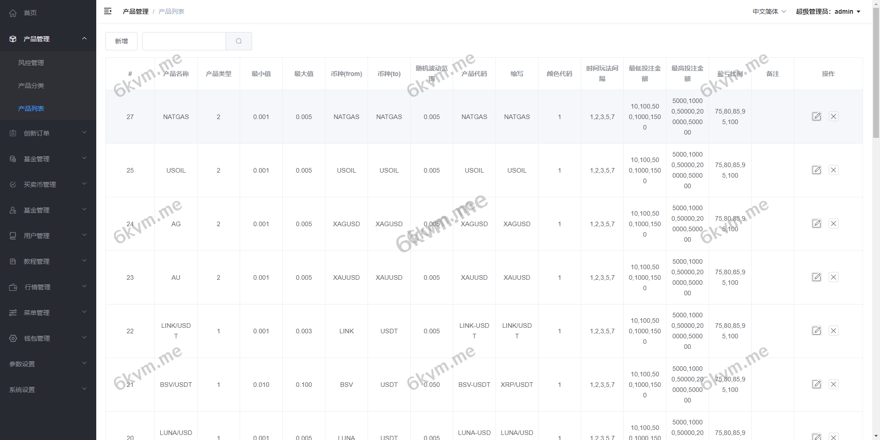Click the home icon in sidebar
The image size is (880, 440).
coord(13,13)
